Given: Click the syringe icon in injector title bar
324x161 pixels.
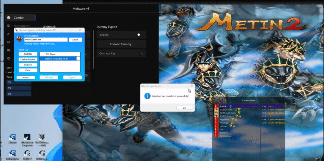Looking at the screenshot, I should point(16,30).
